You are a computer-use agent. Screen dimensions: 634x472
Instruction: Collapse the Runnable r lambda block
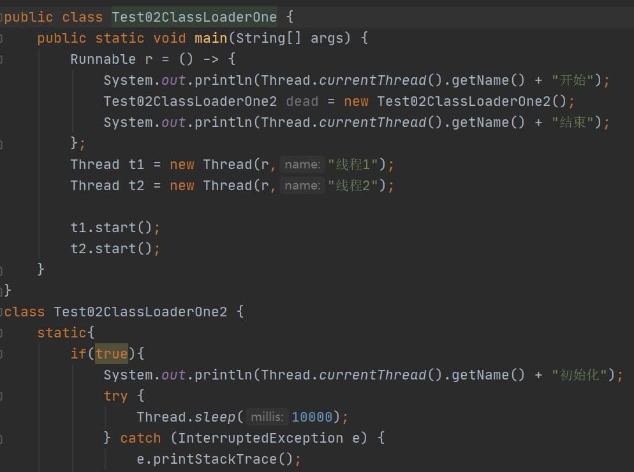tap(2, 59)
